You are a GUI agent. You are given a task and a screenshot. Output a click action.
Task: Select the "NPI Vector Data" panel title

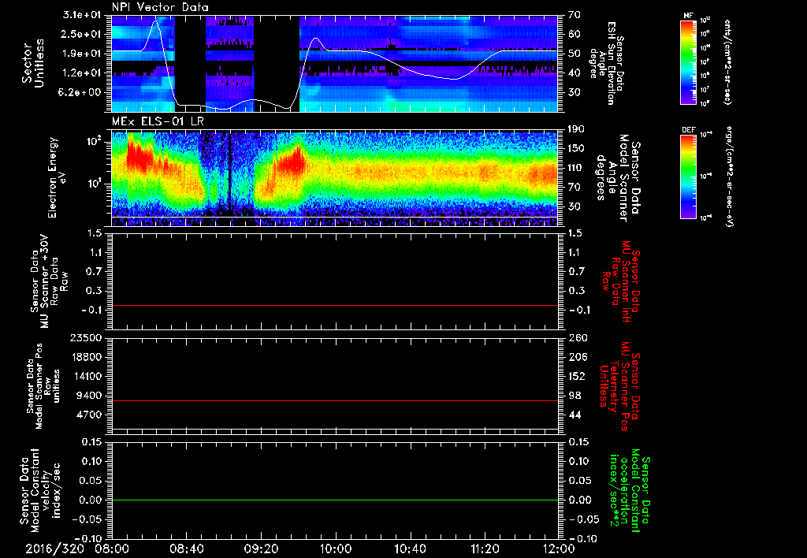pyautogui.click(x=160, y=7)
